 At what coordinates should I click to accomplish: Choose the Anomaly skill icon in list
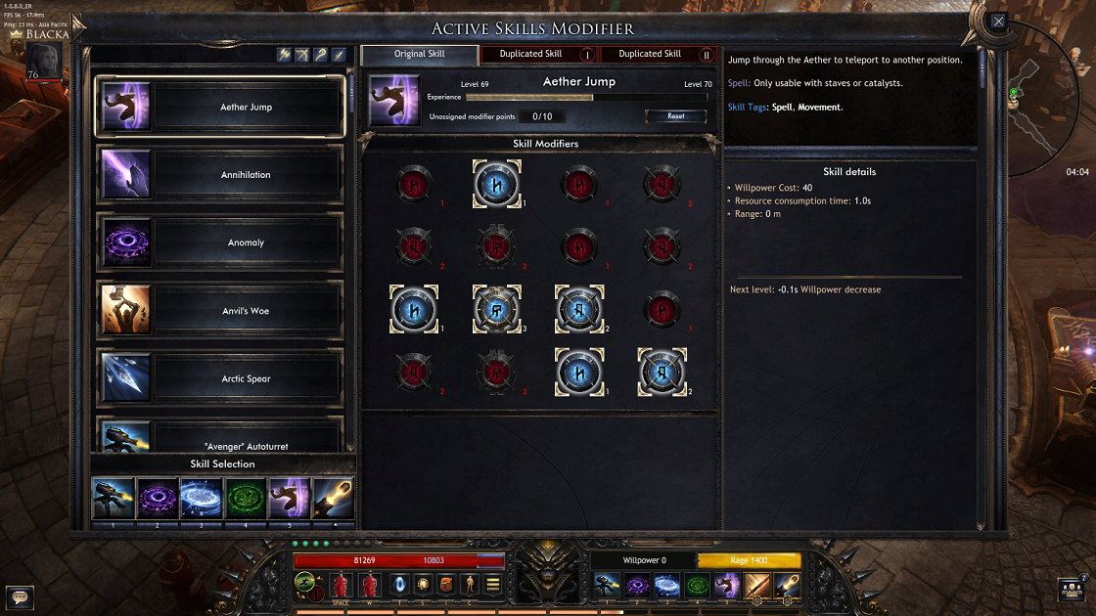126,242
